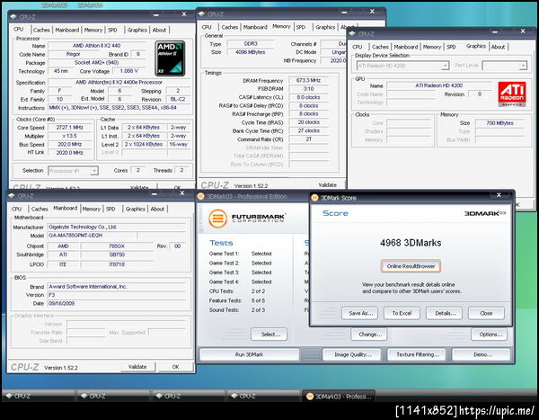
Task: Click the Gigabyte Technology manufacturer field
Action: tap(117, 227)
